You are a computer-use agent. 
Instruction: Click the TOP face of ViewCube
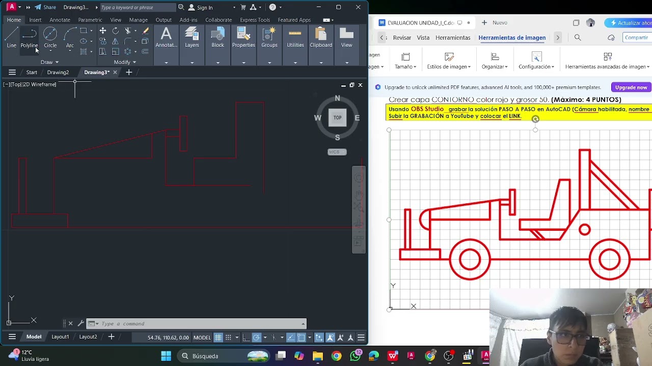(337, 117)
